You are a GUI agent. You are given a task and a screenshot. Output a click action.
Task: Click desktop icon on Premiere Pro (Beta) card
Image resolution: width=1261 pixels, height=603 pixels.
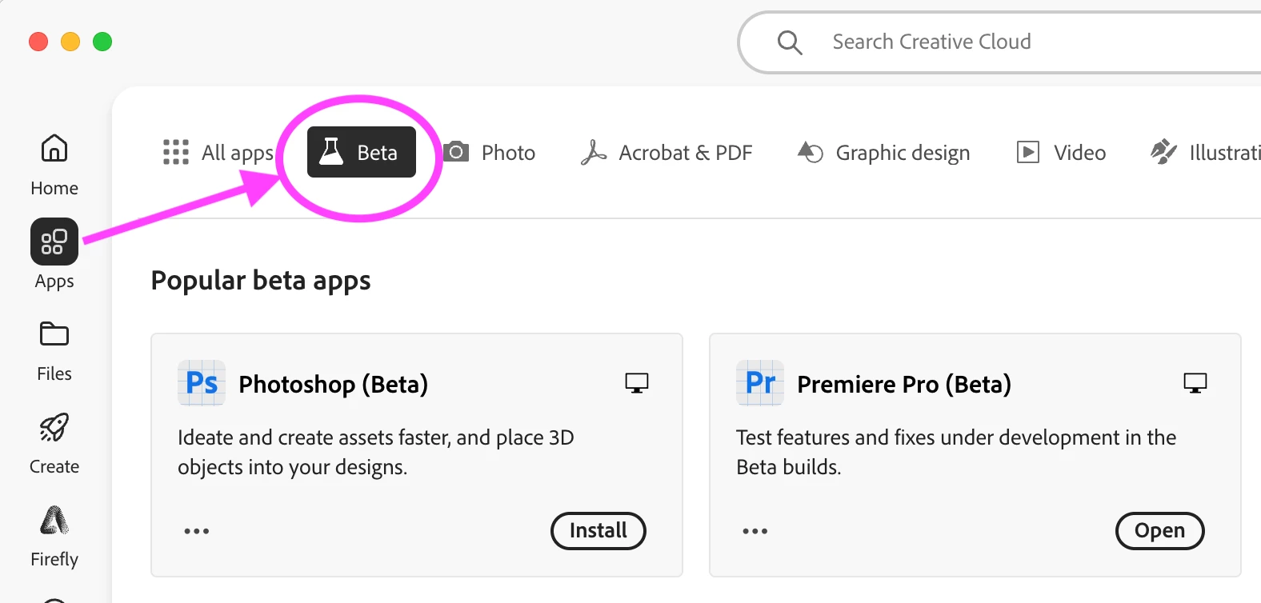1195,384
